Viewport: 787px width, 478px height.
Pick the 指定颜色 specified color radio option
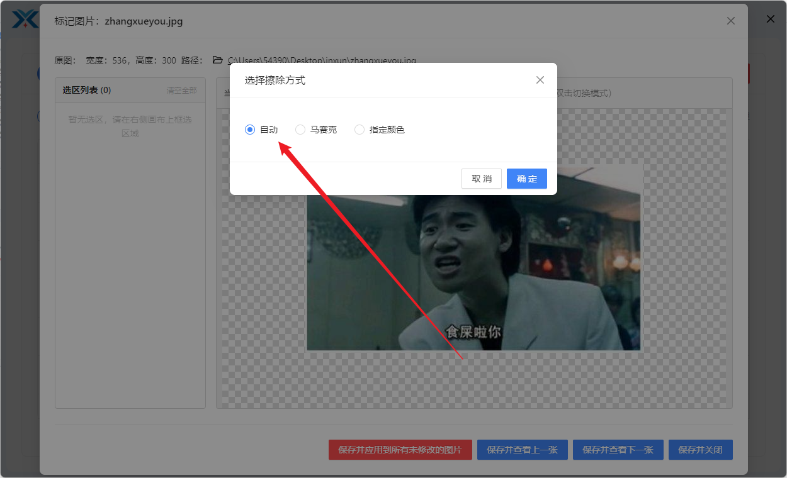pyautogui.click(x=360, y=130)
